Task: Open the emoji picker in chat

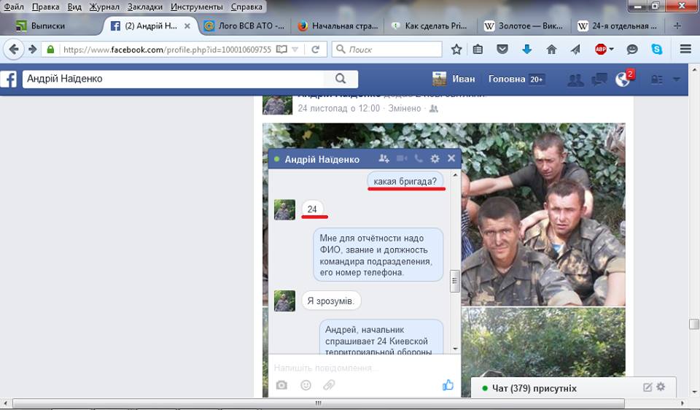Action: (306, 385)
